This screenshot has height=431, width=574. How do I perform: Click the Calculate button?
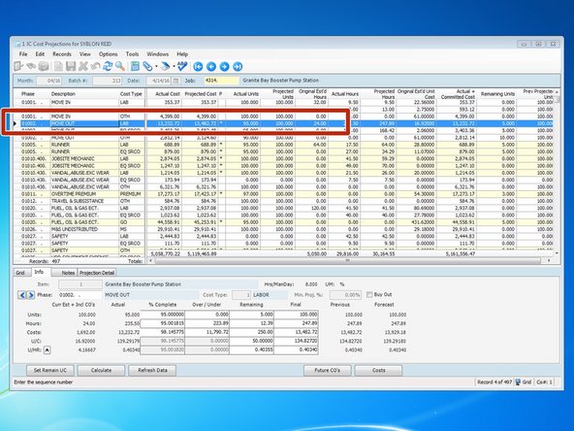(101, 370)
